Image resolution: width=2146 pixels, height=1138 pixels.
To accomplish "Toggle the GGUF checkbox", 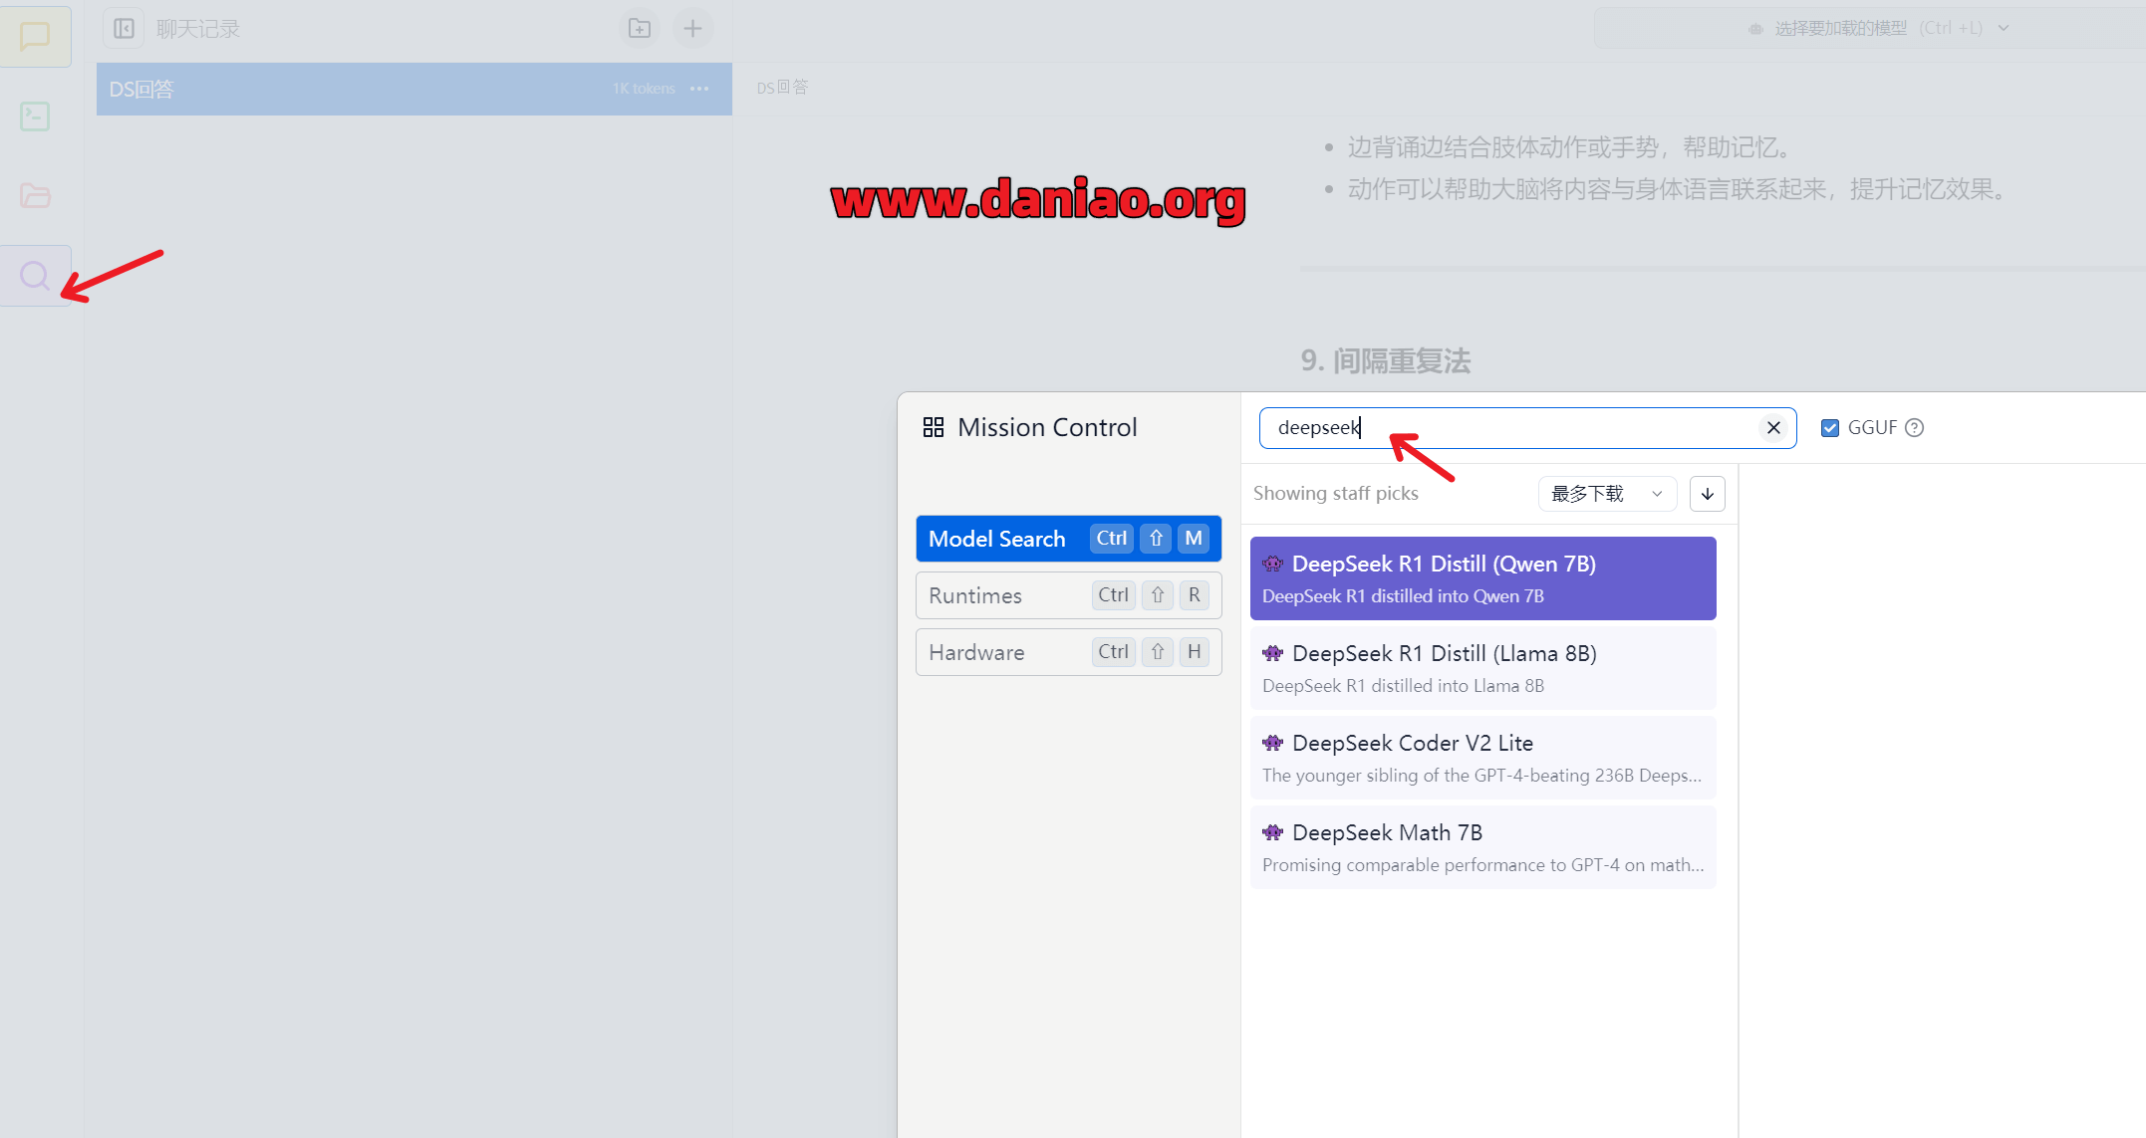I will pos(1830,428).
